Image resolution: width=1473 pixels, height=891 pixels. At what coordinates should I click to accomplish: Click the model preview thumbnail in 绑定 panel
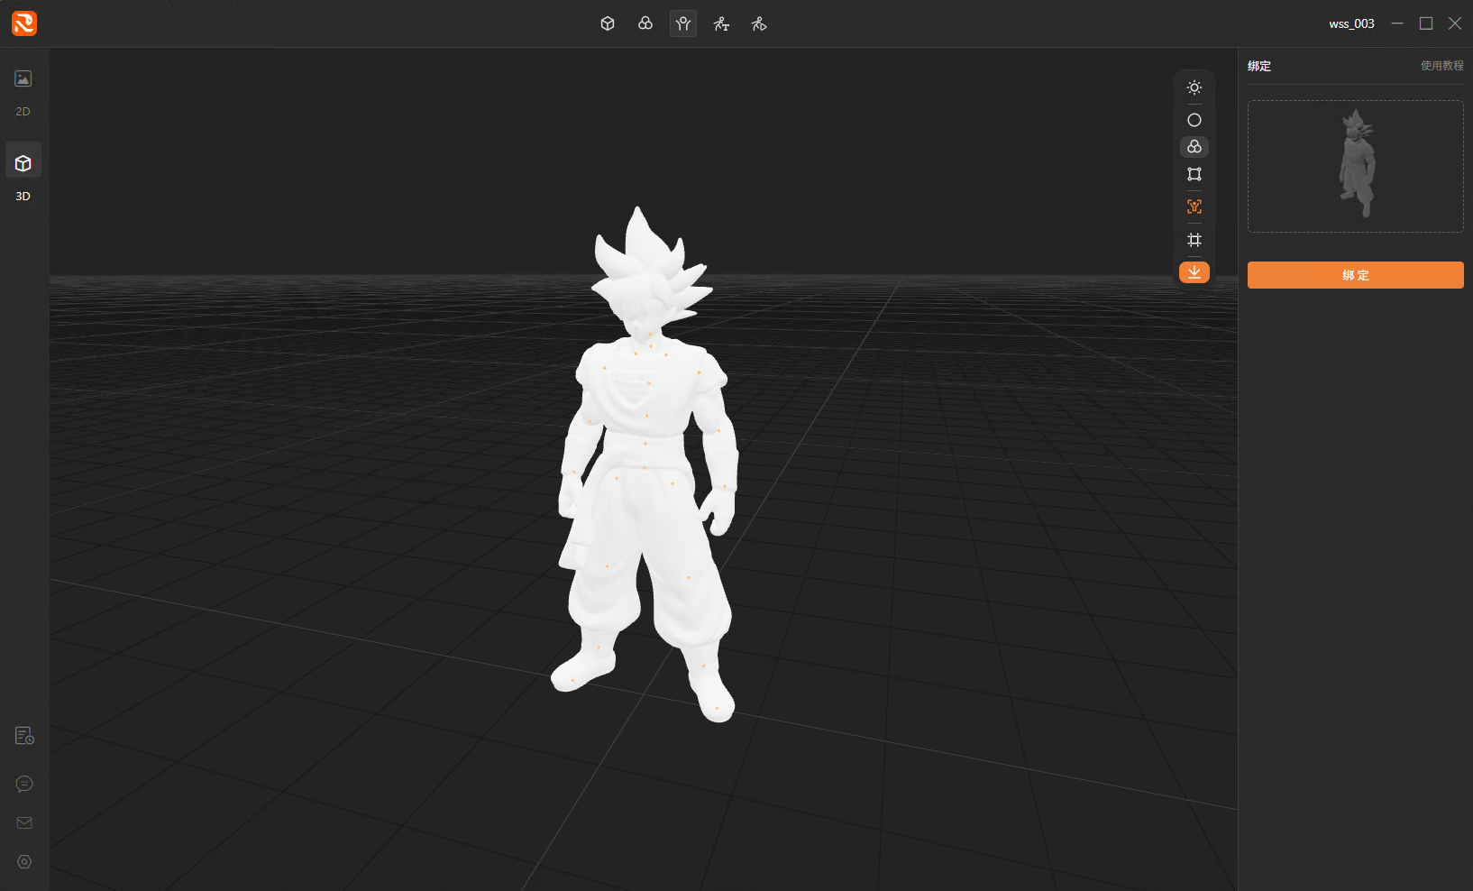[x=1355, y=166]
